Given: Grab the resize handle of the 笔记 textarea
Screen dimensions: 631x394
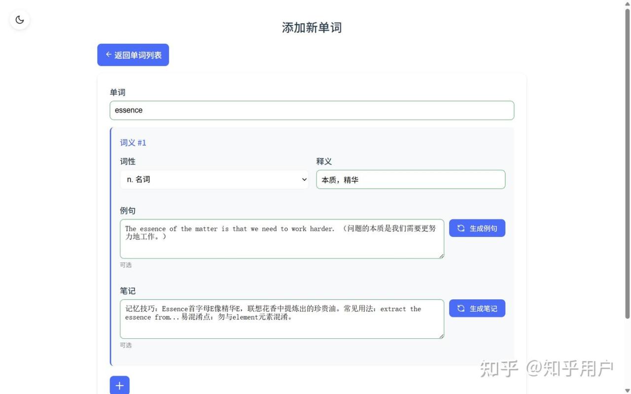Looking at the screenshot, I should [441, 336].
